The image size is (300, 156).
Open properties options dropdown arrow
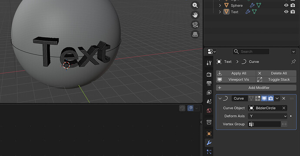tap(293, 52)
